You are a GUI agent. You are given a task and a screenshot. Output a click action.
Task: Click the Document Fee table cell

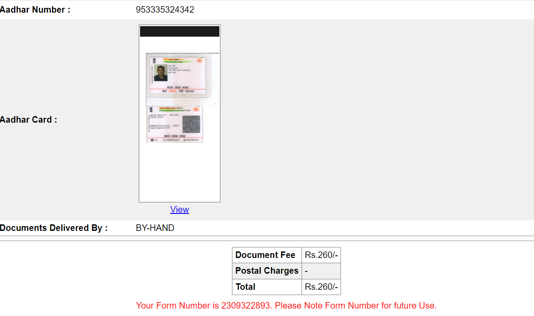(265, 255)
